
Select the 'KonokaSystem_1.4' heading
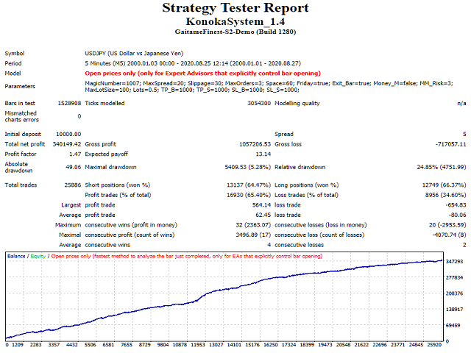(x=235, y=21)
